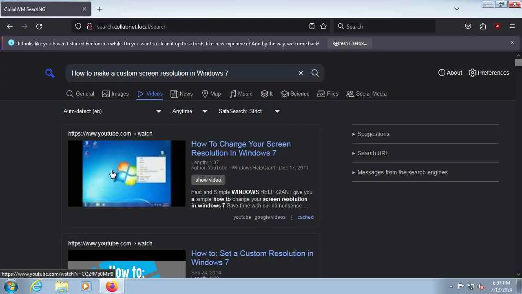Image resolution: width=522 pixels, height=294 pixels.
Task: Switch to the IT tab
Action: [x=267, y=94]
